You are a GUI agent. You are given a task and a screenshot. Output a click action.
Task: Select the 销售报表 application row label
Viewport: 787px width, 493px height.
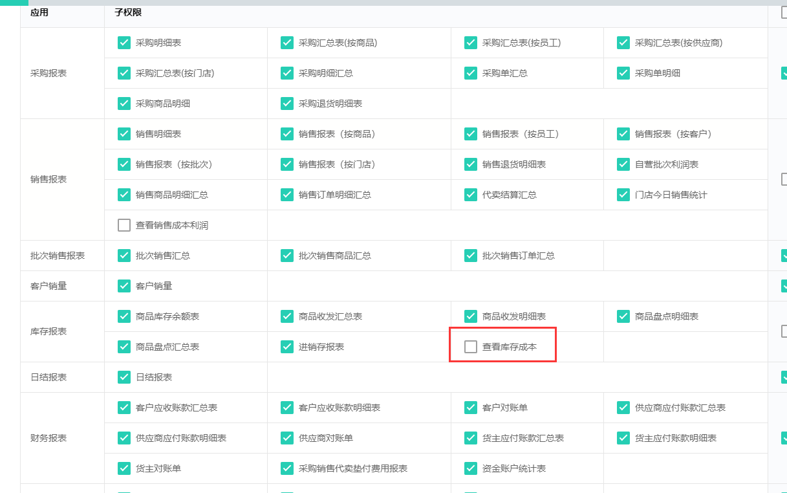coord(49,179)
